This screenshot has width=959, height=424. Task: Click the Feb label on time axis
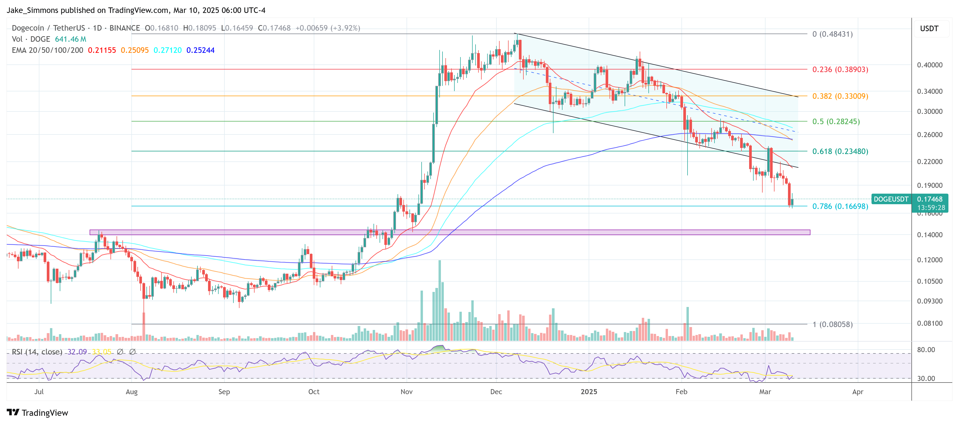tap(681, 392)
